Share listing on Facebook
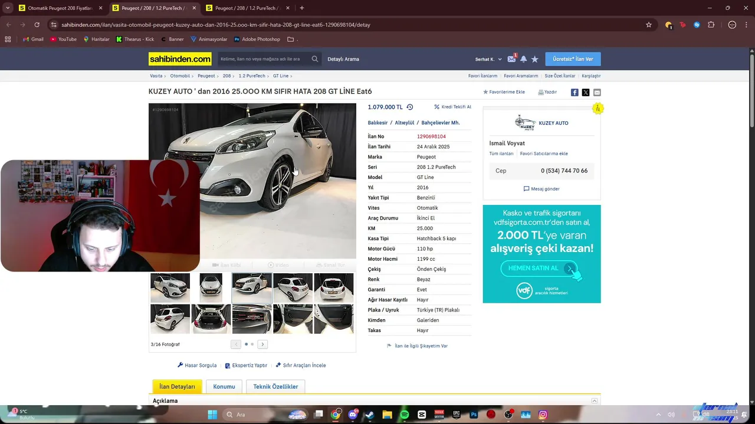This screenshot has height=424, width=755. coord(575,92)
